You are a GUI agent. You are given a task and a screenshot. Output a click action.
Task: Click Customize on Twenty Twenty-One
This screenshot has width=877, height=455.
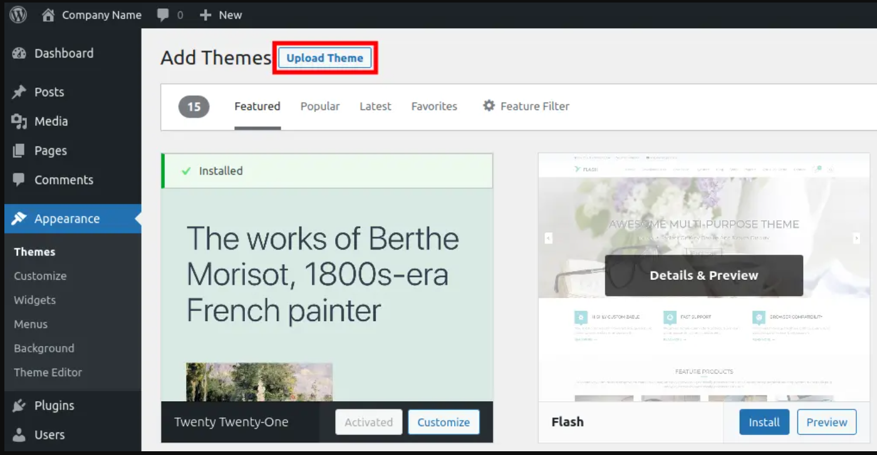click(x=444, y=422)
